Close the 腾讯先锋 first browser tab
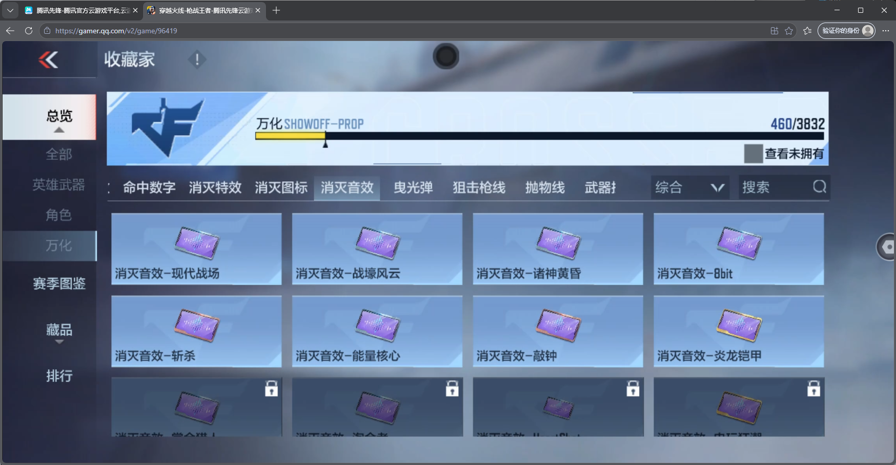Screen dimensions: 896x465 135,10
